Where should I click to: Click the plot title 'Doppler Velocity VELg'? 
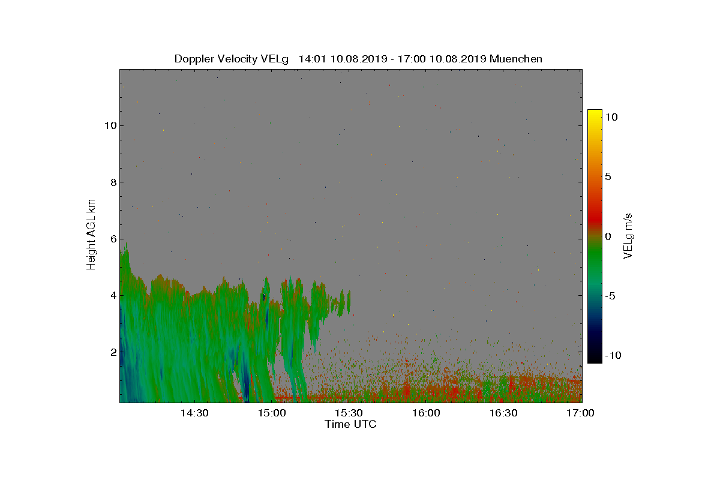click(x=232, y=59)
